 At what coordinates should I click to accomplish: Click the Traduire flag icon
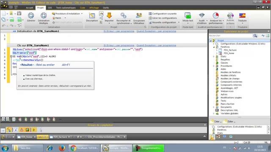242,16
